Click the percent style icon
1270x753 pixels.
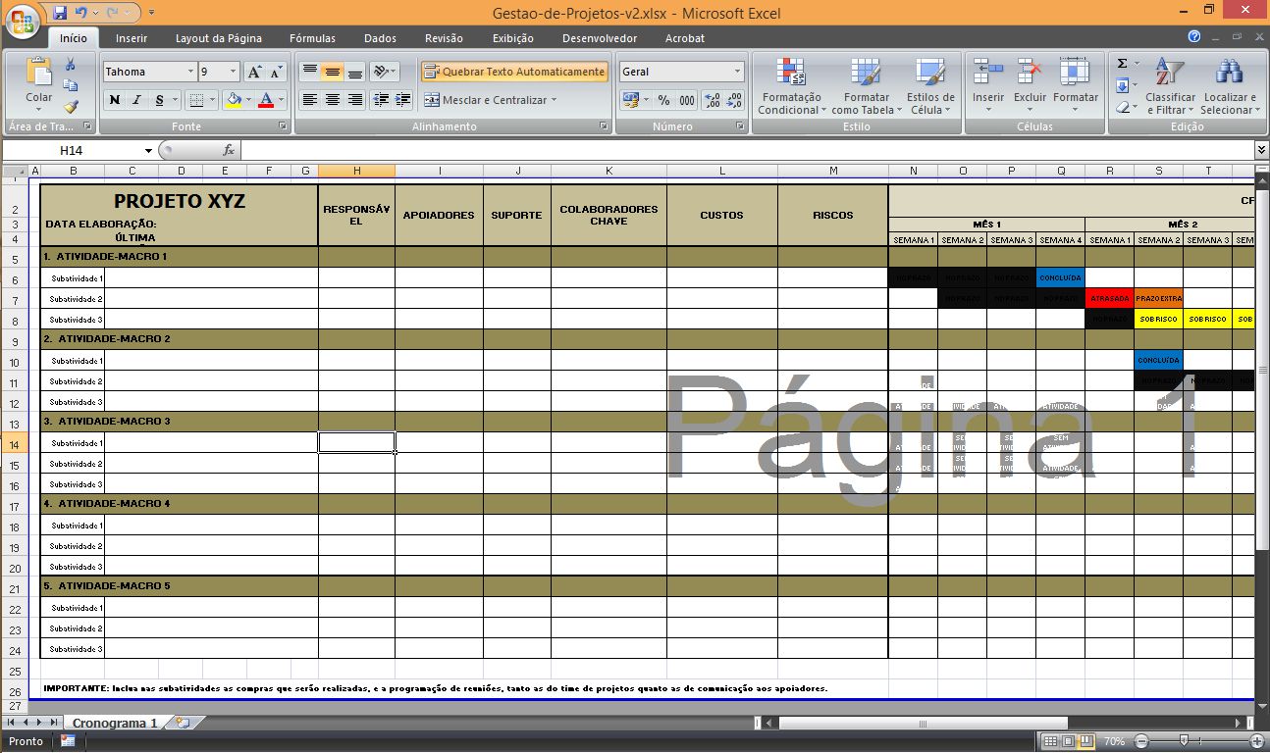click(x=663, y=100)
